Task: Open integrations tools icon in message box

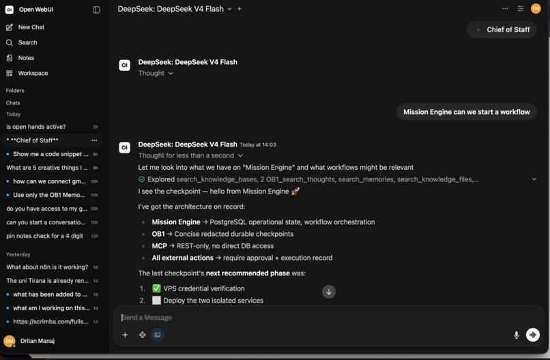Action: pyautogui.click(x=143, y=335)
